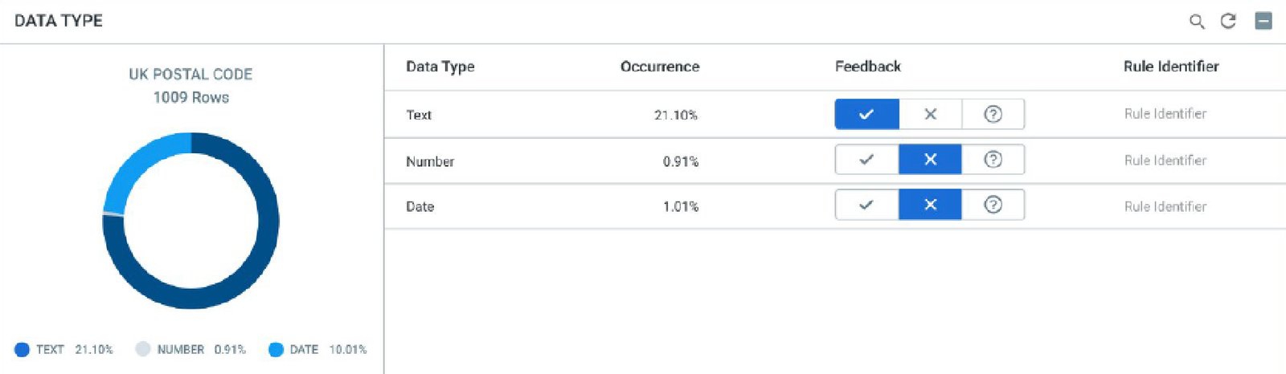Collapse the Data Type panel with minus icon
The height and width of the screenshot is (374, 1286).
tap(1263, 21)
